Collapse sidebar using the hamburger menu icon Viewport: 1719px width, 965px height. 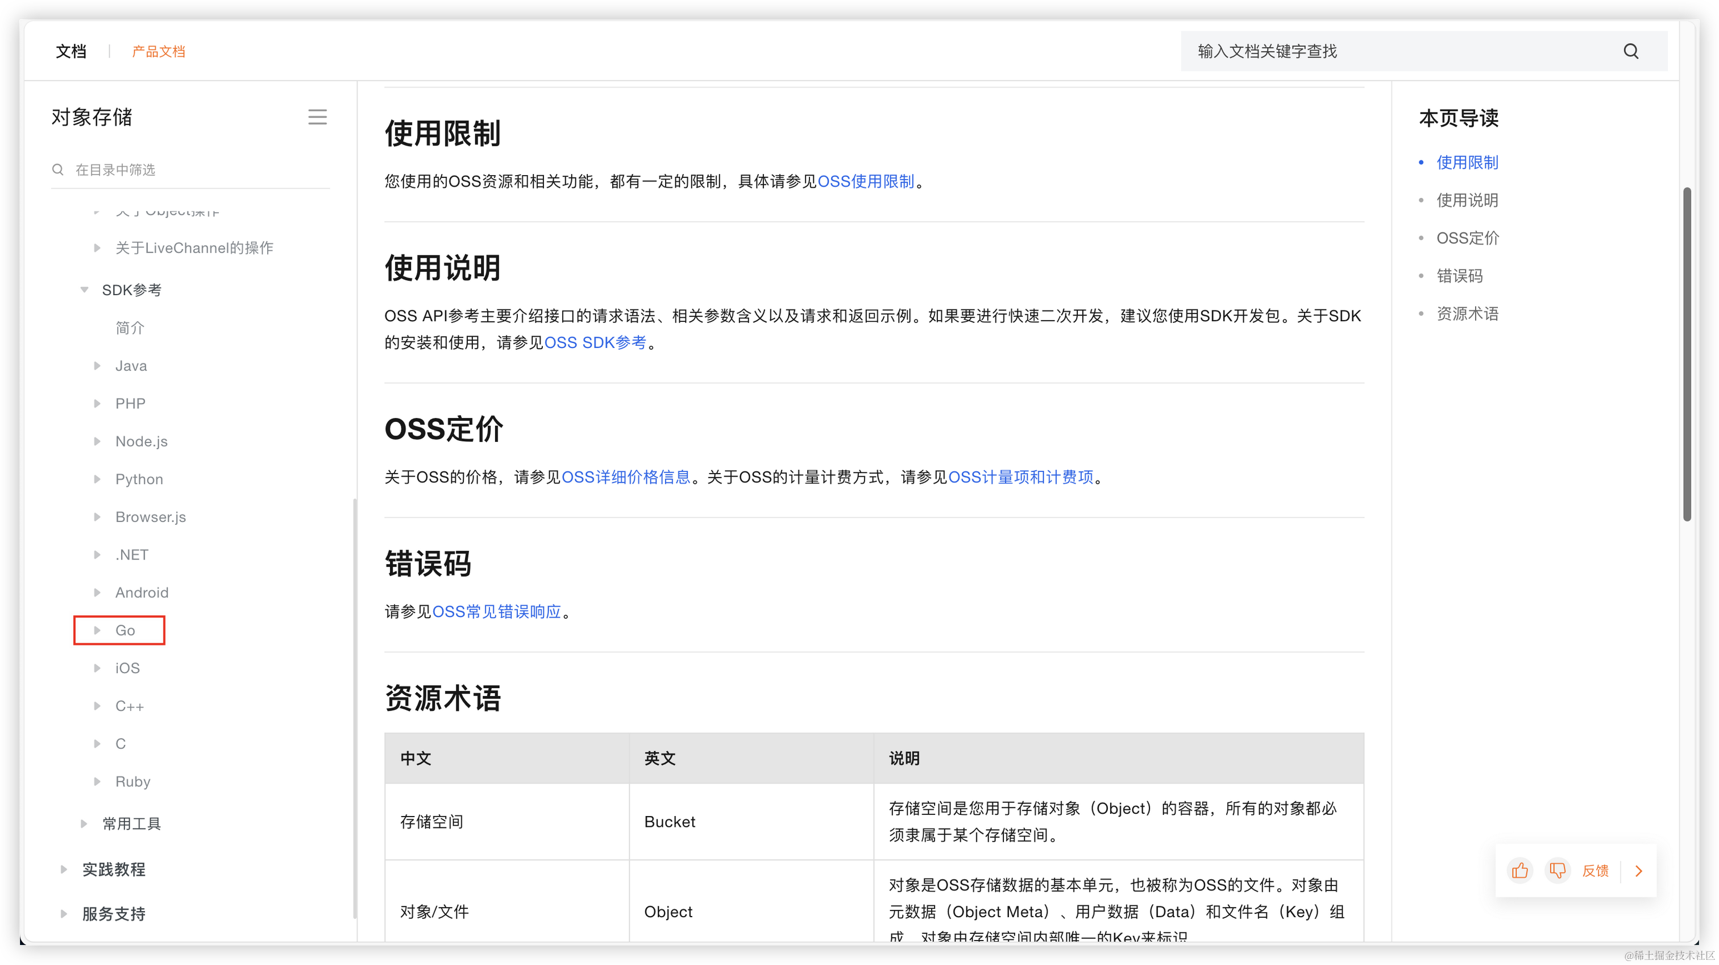317,118
